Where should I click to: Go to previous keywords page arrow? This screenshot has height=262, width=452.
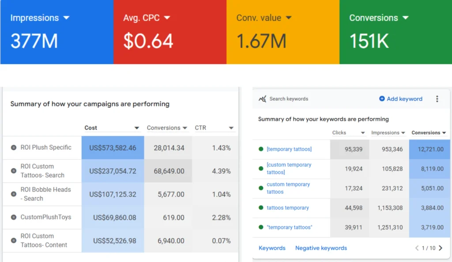click(417, 248)
